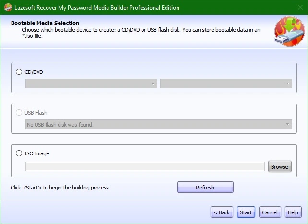308x224 pixels.
Task: Click the ISO image path text field
Action: click(145, 166)
